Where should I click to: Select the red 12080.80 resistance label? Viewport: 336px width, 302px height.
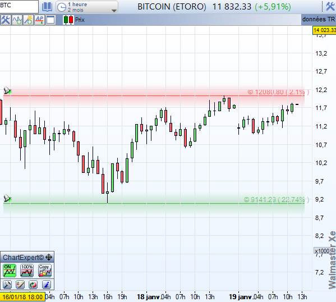pos(278,92)
